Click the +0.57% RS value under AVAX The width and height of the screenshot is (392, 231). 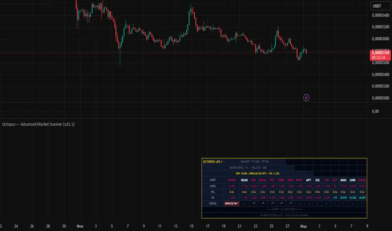tap(343, 197)
